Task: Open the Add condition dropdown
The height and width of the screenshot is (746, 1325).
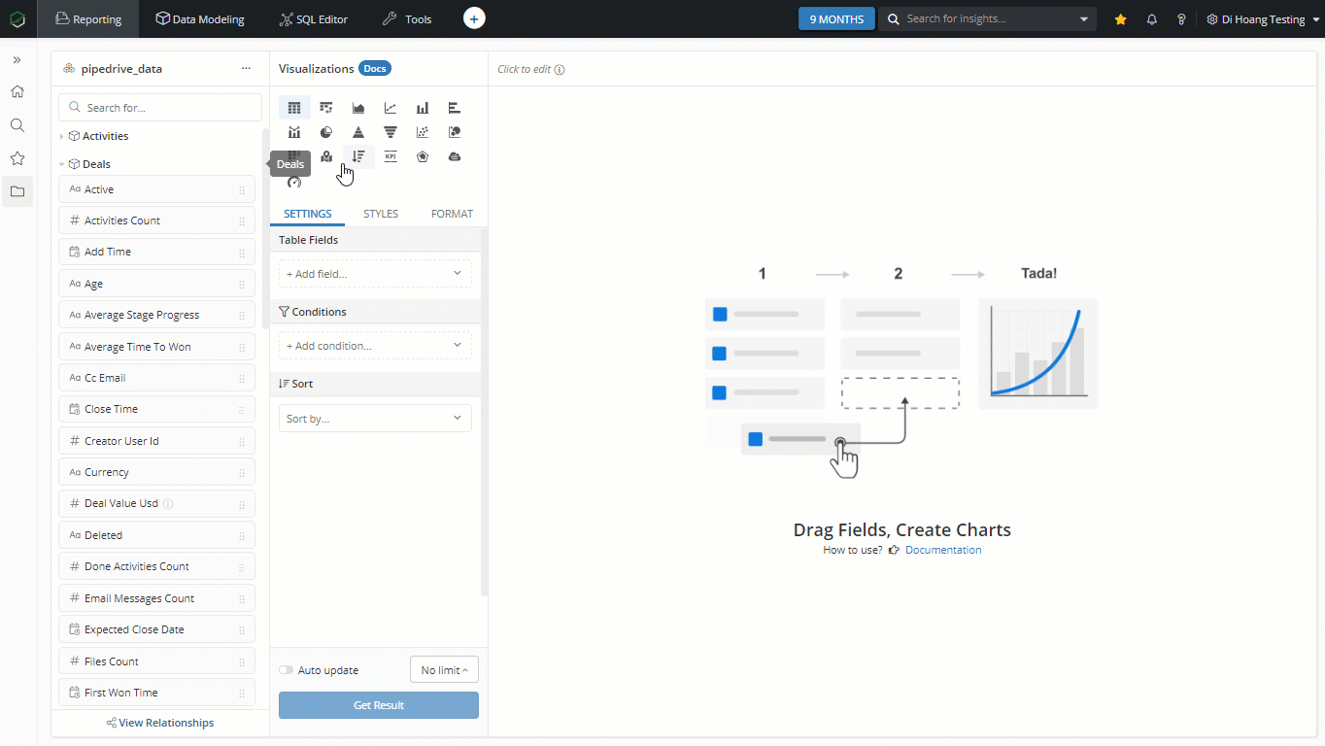Action: 375,346
